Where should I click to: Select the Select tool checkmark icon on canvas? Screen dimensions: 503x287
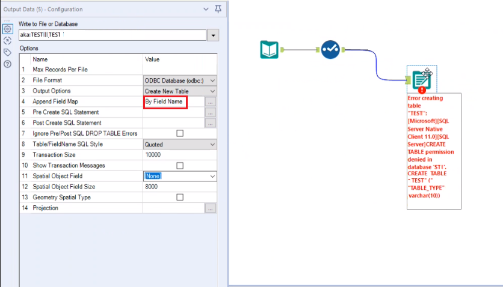(x=330, y=50)
